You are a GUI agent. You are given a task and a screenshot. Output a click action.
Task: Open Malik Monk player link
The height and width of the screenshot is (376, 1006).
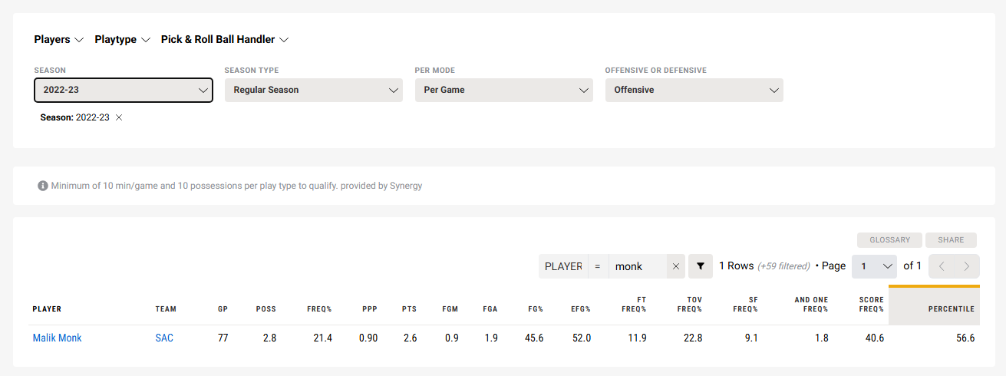[57, 338]
